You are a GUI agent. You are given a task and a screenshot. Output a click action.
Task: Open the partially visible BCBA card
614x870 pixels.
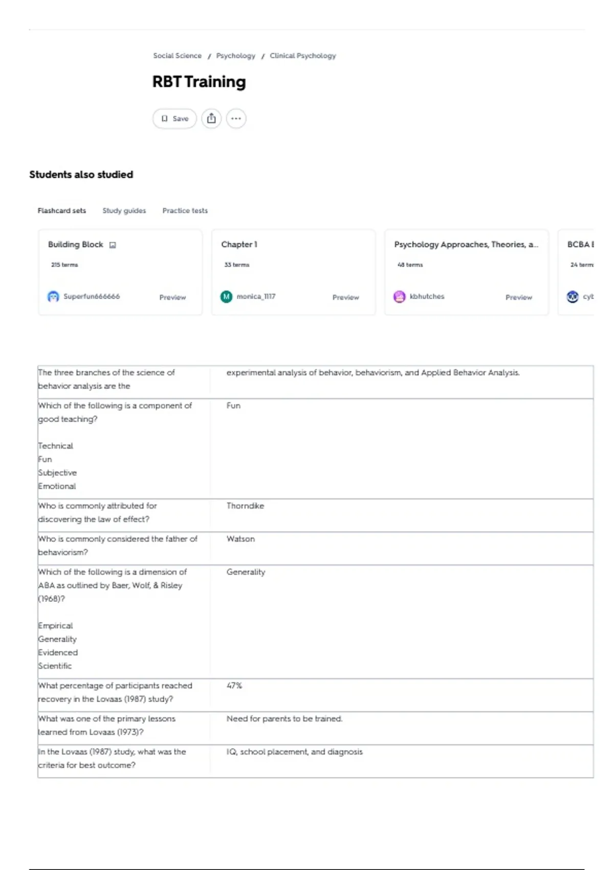tap(576, 272)
